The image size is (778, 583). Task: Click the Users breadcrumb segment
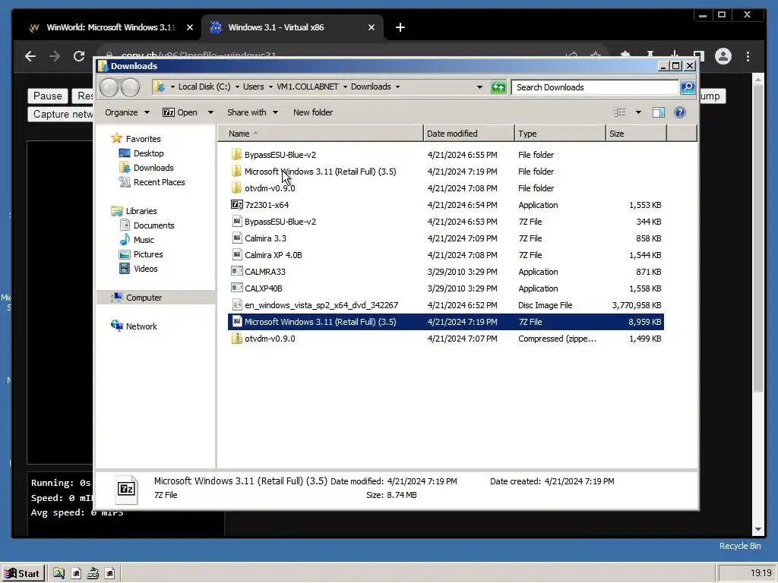coord(254,87)
